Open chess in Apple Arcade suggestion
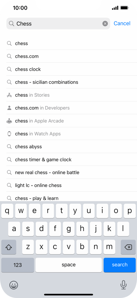Image resolution: width=137 pixels, height=298 pixels. click(72, 121)
